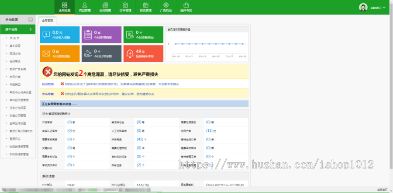Select 订单管理 camera-like icon in top bar
The width and height of the screenshot is (393, 193).
(x=125, y=5)
